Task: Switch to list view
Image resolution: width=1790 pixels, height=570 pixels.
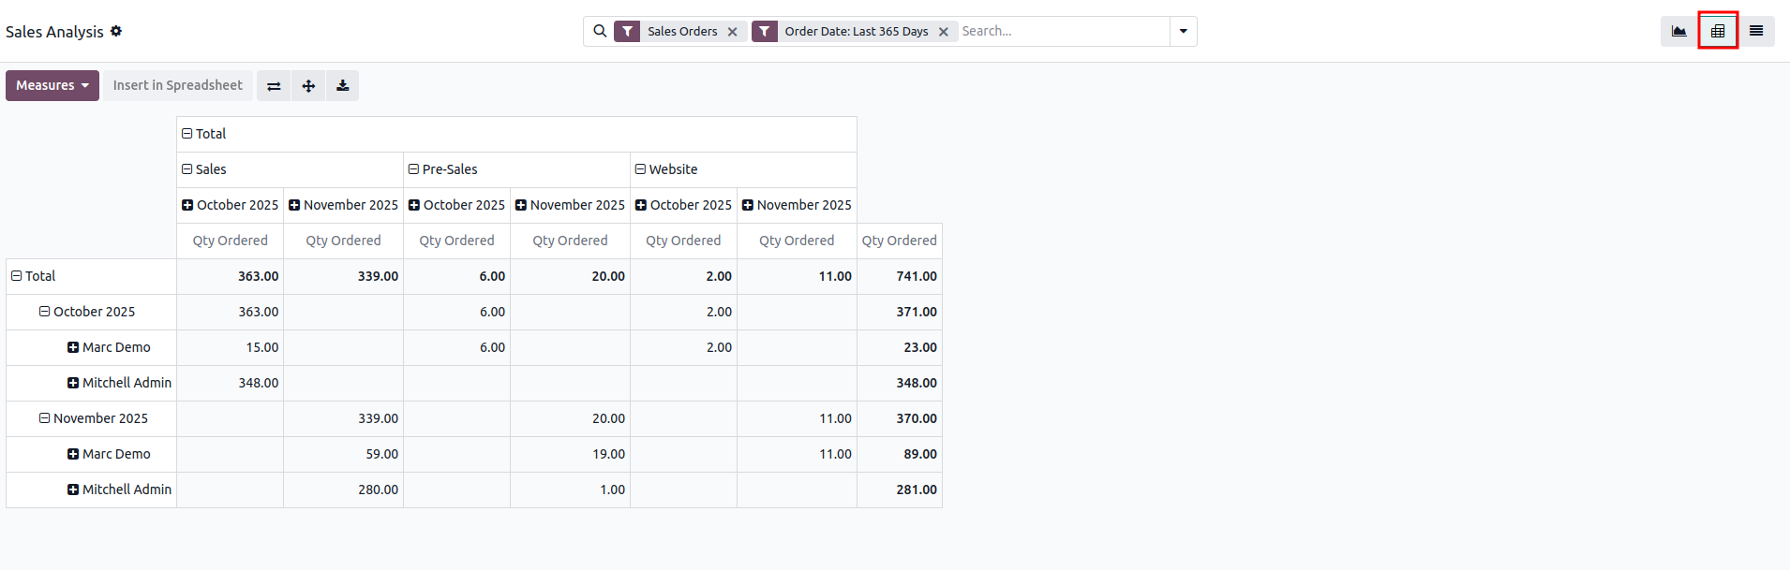Action: tap(1756, 31)
